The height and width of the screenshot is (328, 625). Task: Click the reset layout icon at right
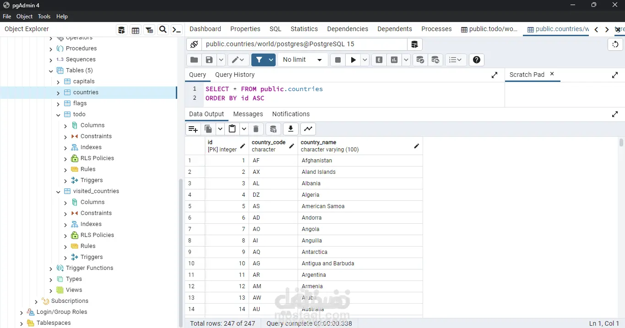pos(615,44)
